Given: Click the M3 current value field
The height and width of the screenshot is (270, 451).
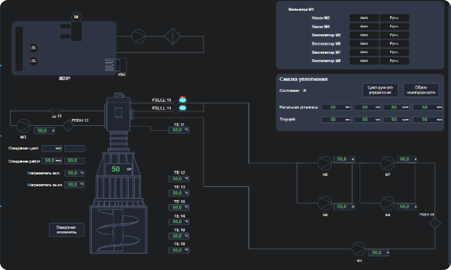Looking at the screenshot, I should pos(44,131).
